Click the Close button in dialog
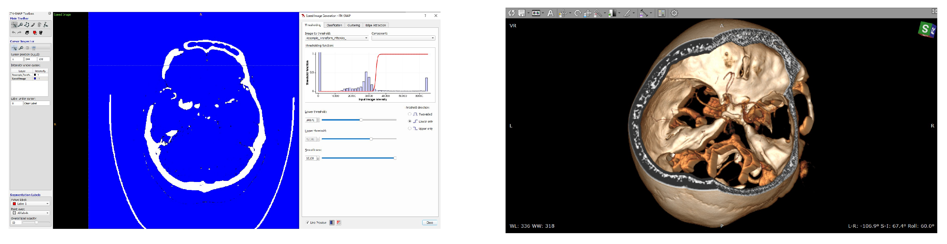This screenshot has width=947, height=244. click(429, 222)
